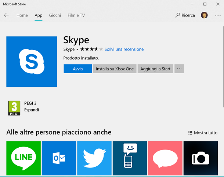Open the ellipsis button beside Aggiungi a Start

[x=179, y=69]
